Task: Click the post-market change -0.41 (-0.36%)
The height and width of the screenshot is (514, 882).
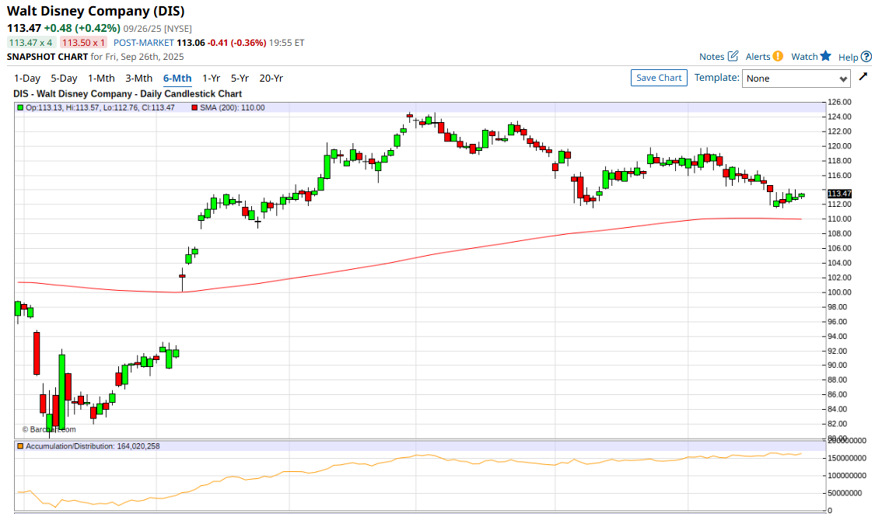Action: [236, 43]
